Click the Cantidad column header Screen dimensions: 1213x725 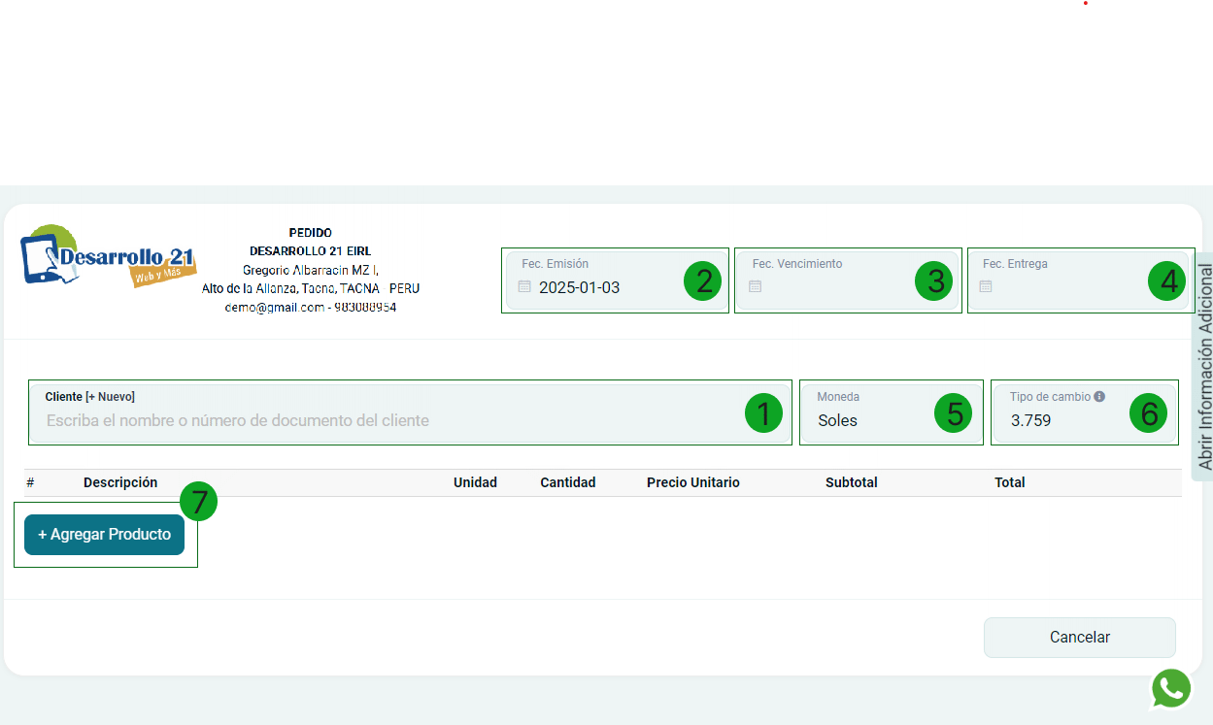(568, 482)
